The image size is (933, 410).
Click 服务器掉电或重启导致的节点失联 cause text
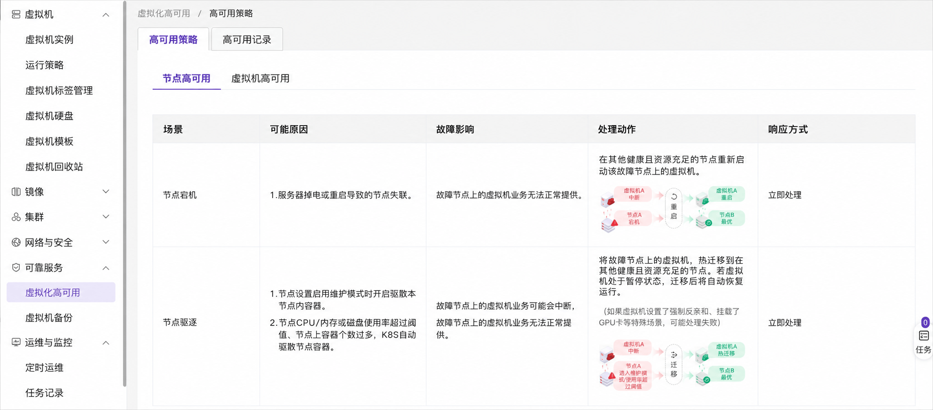pyautogui.click(x=343, y=195)
